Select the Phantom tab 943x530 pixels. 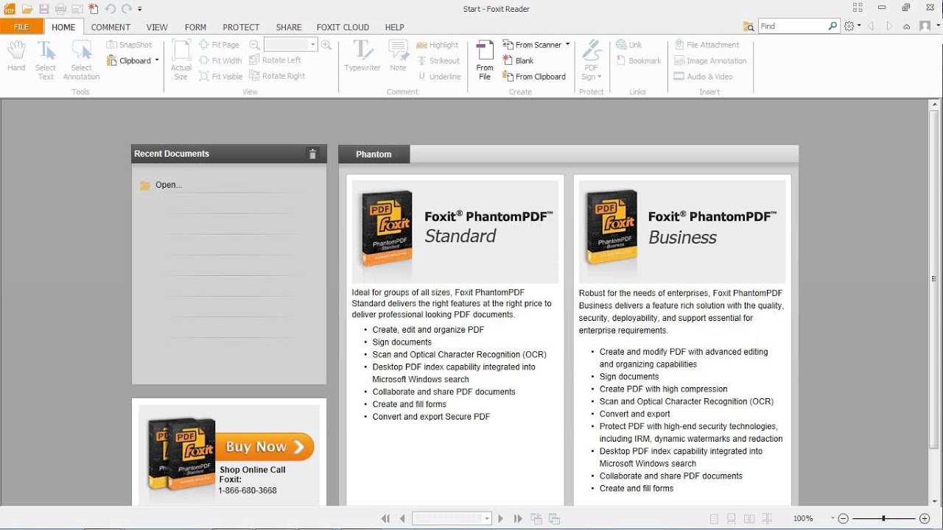(x=374, y=154)
